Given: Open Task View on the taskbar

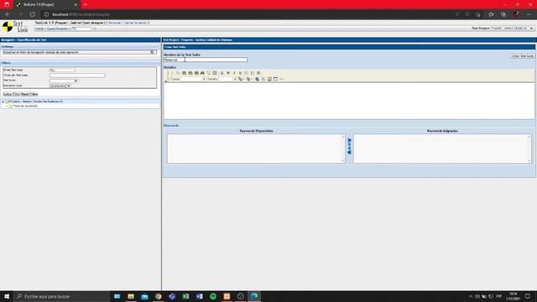Looking at the screenshot, I should (x=117, y=296).
